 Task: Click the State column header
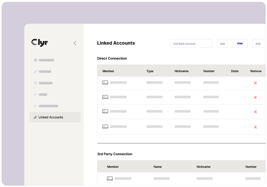pyautogui.click(x=235, y=71)
